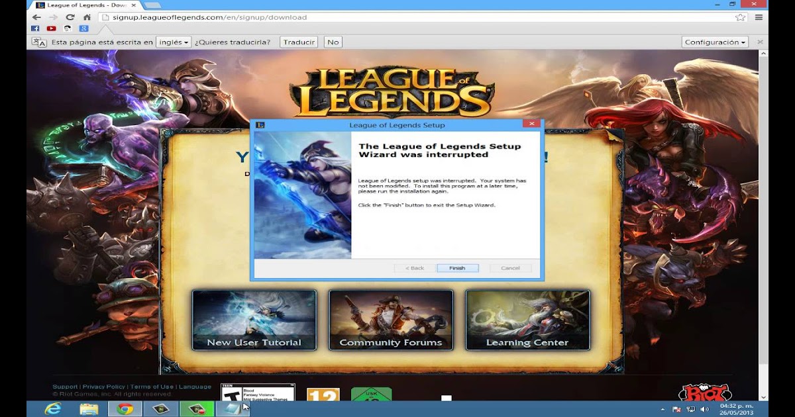Viewport: 795px width, 417px height.
Task: Open the Learning Center tile
Action: tap(527, 320)
